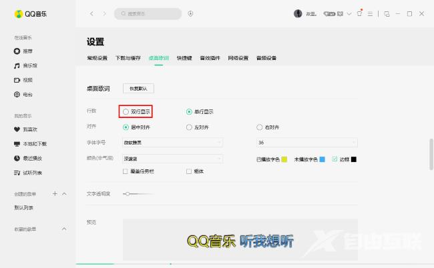Viewport: 434px width, 268px height.
Task: Collapse the 收藏的歌单 section chevron
Action: (x=64, y=229)
